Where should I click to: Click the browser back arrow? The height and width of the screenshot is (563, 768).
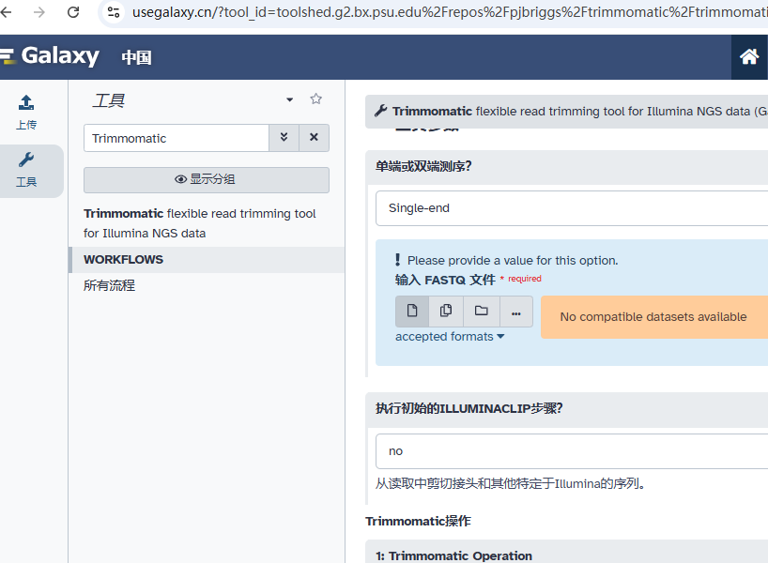[x=6, y=12]
